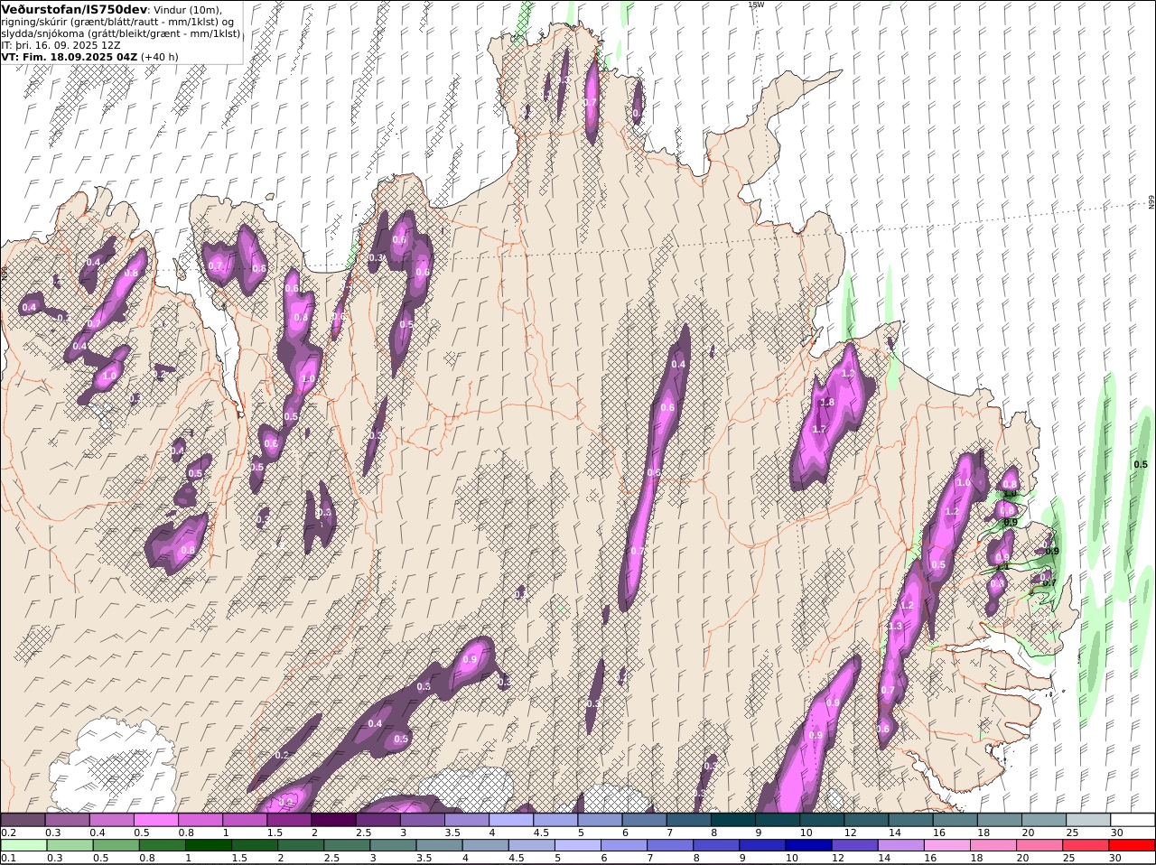Click the snow legend swatch between 0.2 and 0.3

(23, 820)
